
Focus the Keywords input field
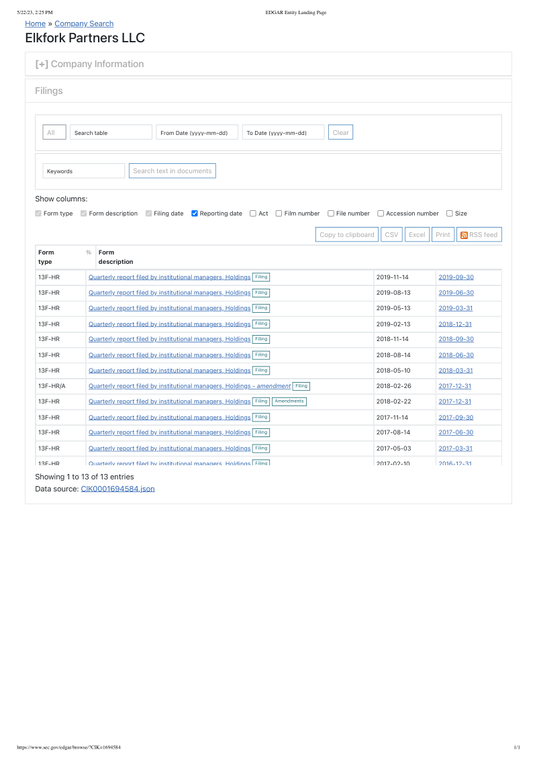[84, 171]
